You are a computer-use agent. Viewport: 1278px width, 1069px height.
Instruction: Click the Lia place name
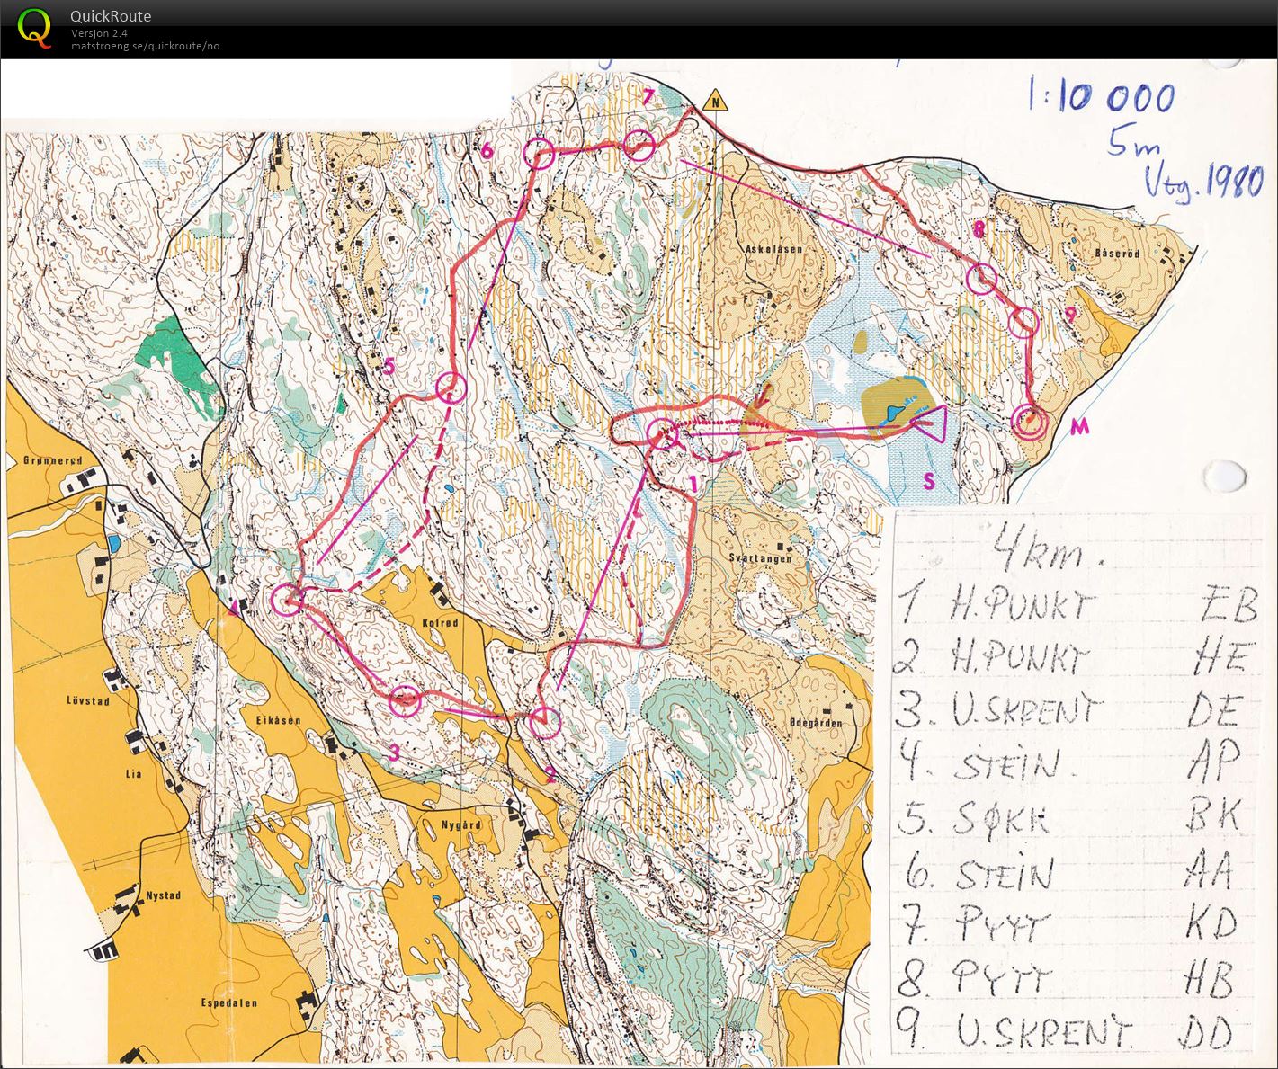pos(134,772)
